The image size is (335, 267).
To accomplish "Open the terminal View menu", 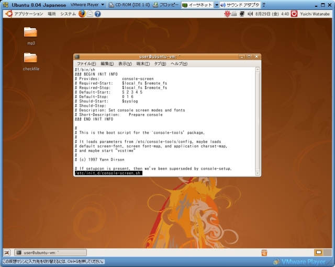I will (x=125, y=64).
